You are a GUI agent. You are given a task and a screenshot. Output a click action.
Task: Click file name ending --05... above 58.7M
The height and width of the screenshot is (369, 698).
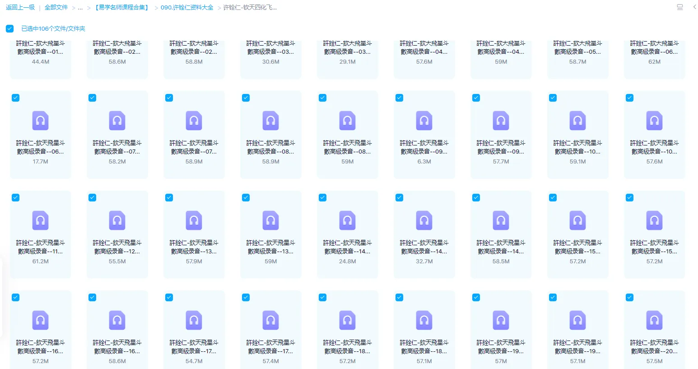coord(578,47)
